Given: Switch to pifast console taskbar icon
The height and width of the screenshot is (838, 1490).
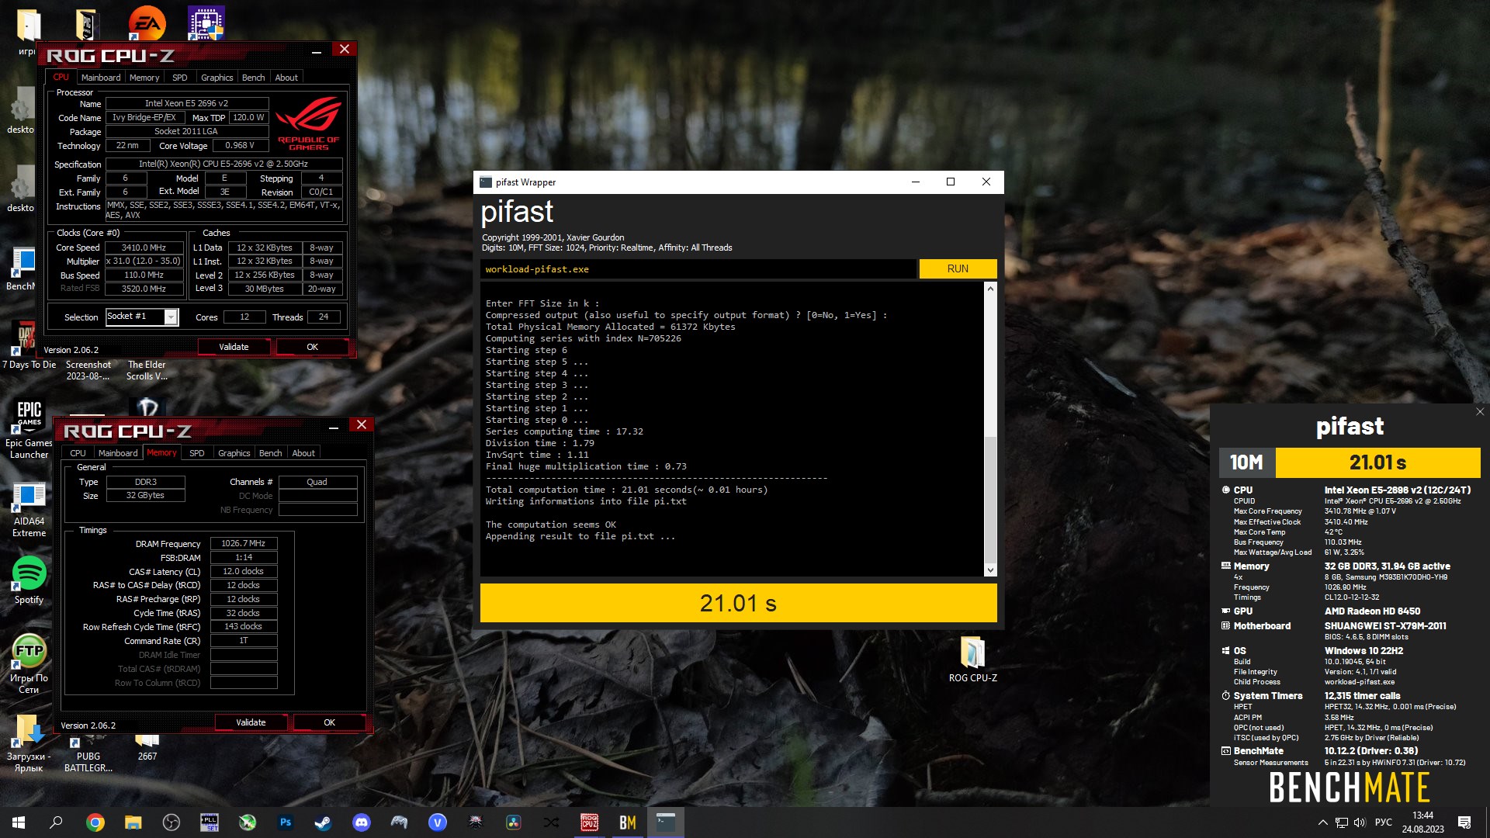Looking at the screenshot, I should click(665, 822).
